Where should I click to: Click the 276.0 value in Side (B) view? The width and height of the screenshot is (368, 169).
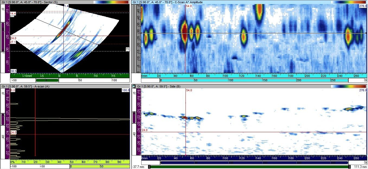363,90
